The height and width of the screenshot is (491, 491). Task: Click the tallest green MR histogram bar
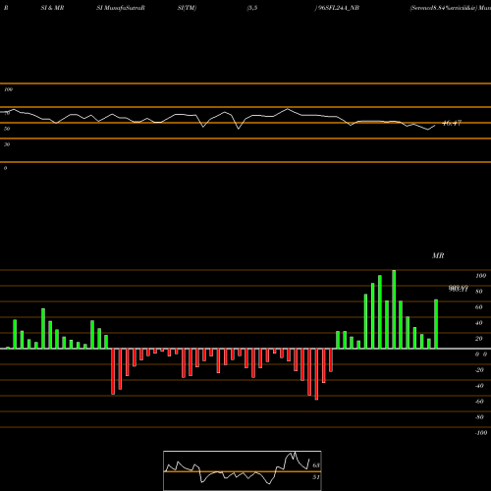[394, 309]
